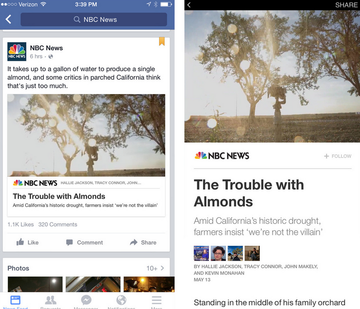
Task: Open the first photo thumbnail in Photos
Action: 35,284
